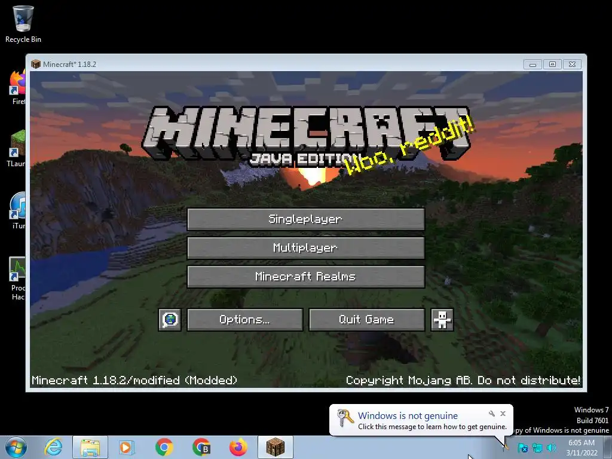This screenshot has width=612, height=459.
Task: Open language settings globe icon
Action: [x=170, y=320]
